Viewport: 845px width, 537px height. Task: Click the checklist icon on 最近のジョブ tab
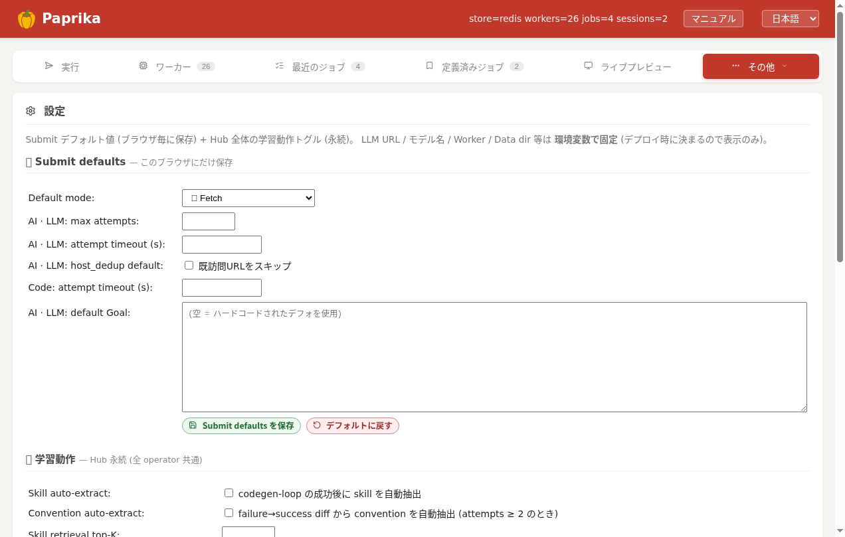pos(280,66)
